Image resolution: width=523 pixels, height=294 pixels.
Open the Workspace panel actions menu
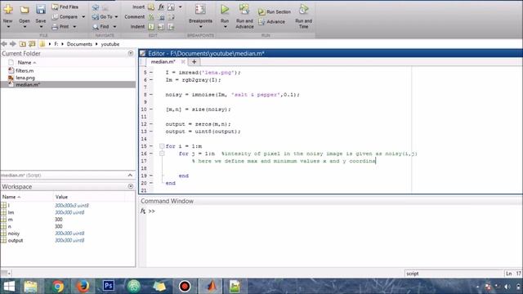pos(131,186)
